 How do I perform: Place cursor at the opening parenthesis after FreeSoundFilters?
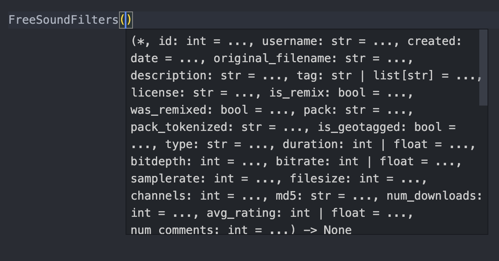pyautogui.click(x=122, y=20)
